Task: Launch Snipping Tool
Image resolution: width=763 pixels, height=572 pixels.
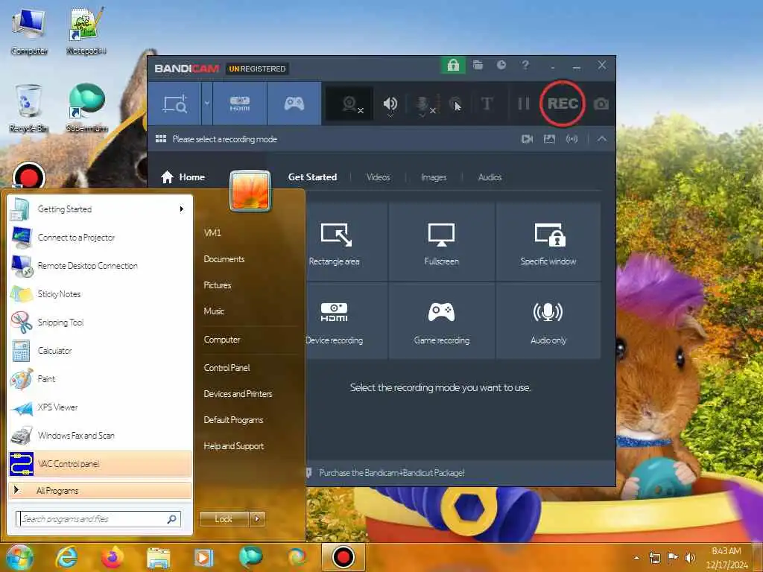Action: (x=100, y=322)
